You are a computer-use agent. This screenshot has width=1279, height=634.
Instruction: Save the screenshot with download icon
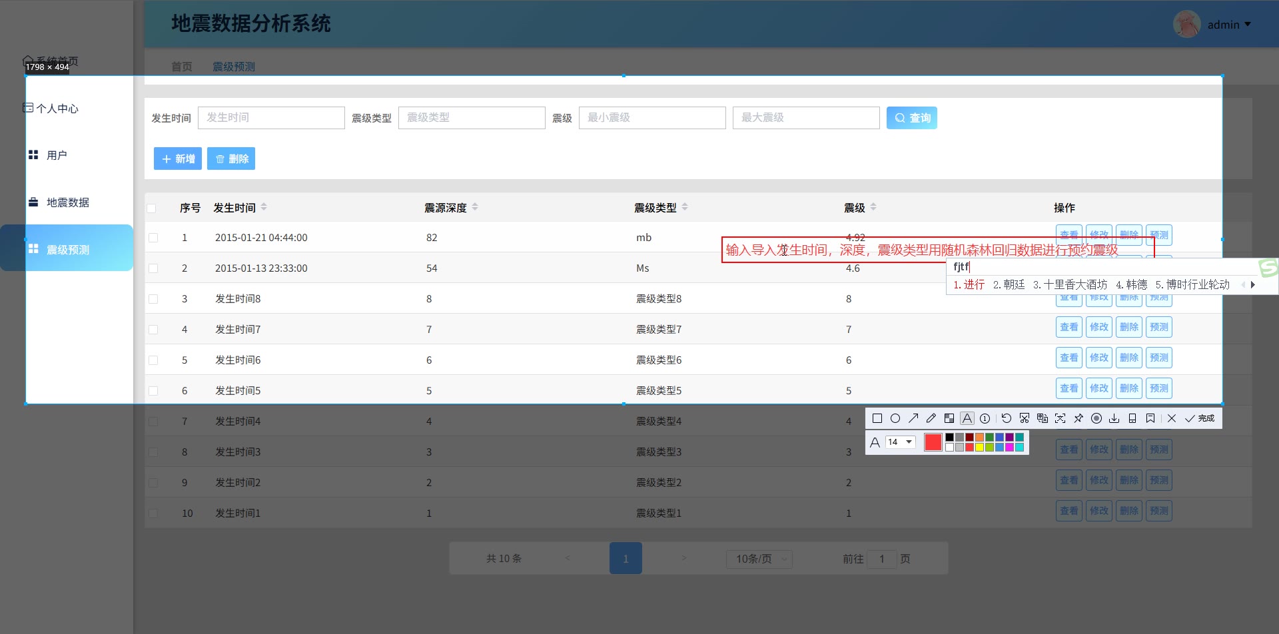(x=1114, y=418)
